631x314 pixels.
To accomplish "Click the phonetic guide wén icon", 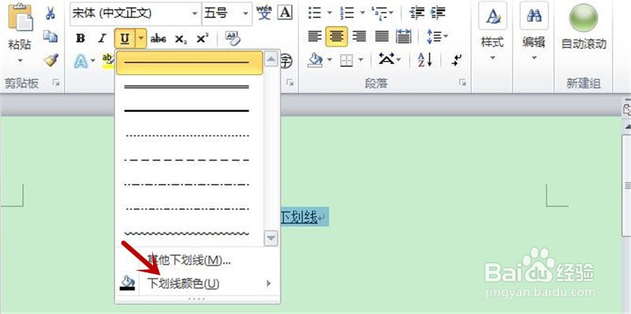I will click(x=264, y=13).
